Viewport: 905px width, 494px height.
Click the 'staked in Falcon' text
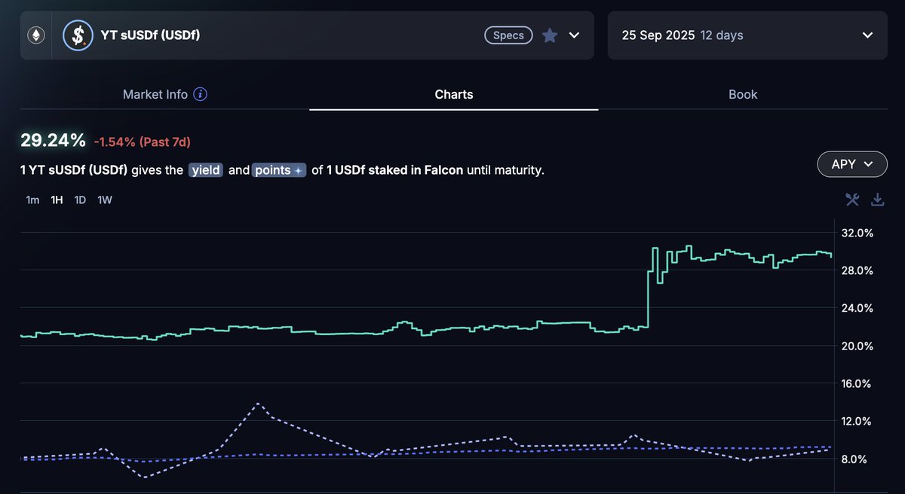tap(416, 170)
